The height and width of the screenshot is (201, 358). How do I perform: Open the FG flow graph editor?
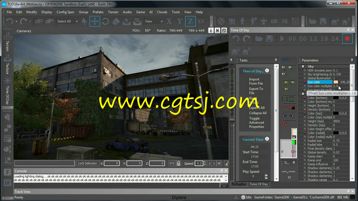(285, 21)
